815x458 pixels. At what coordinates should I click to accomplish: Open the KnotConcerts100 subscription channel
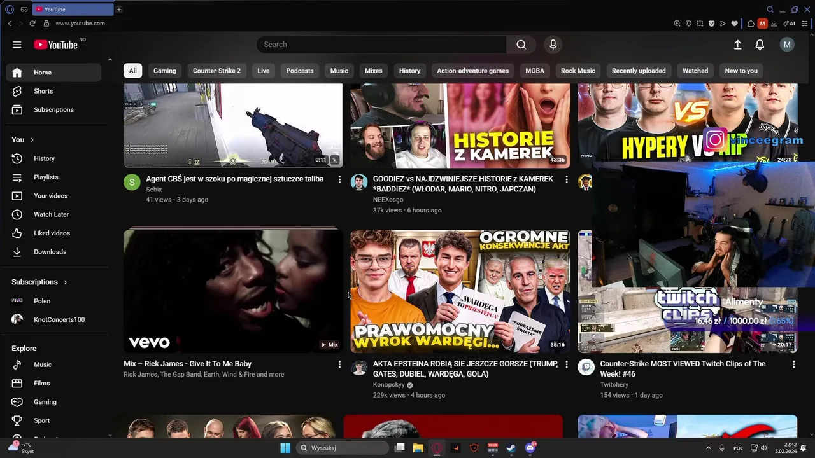pos(53,319)
